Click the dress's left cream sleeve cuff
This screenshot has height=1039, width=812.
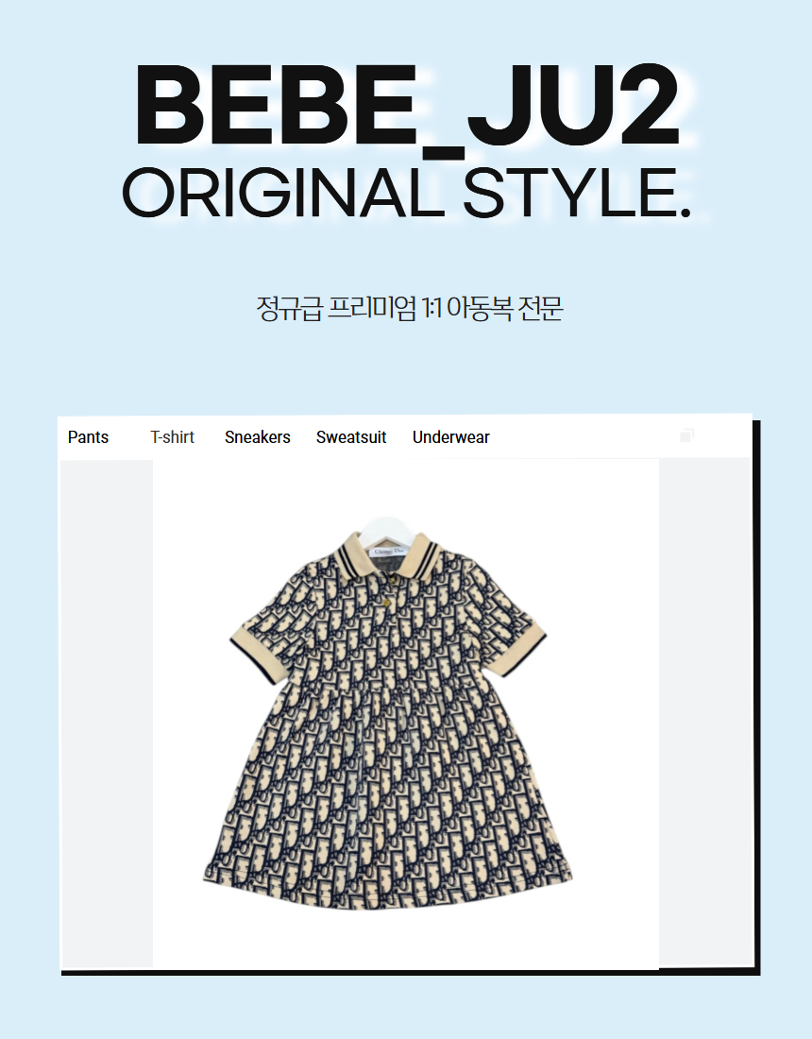[x=258, y=649]
